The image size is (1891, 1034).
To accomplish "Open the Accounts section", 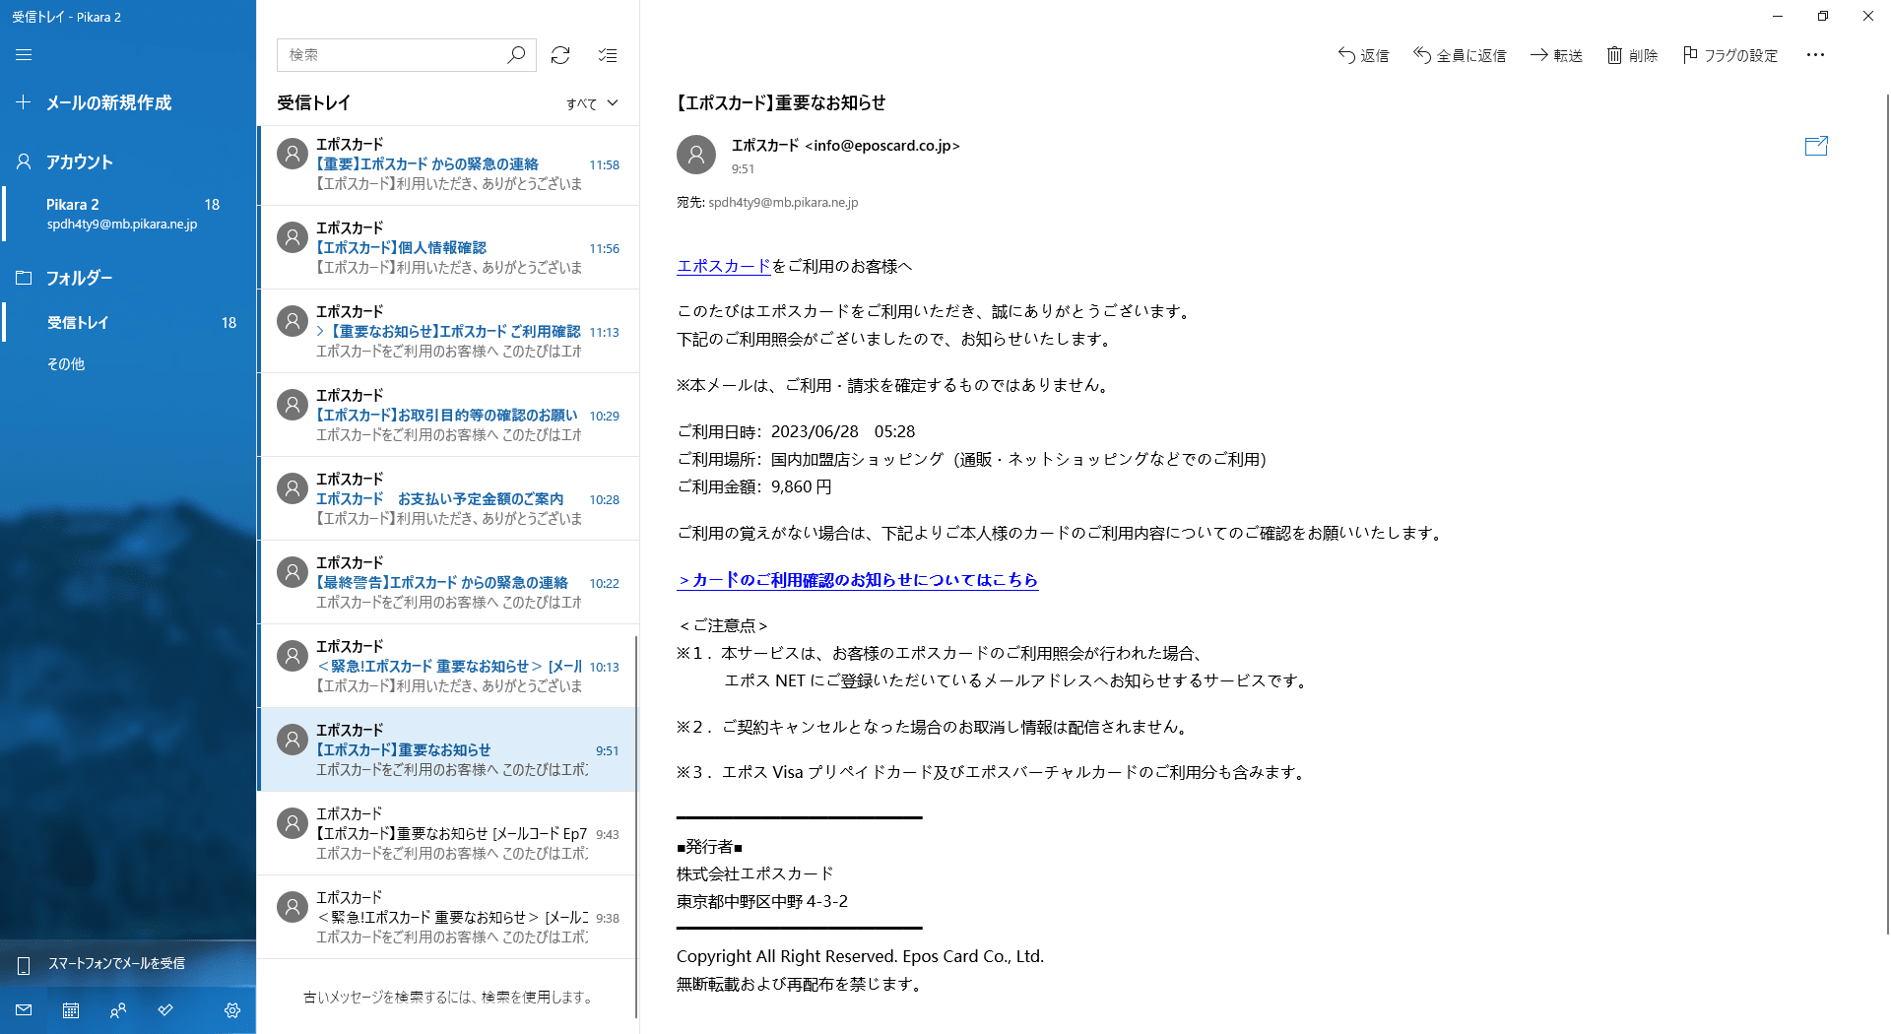I will point(128,162).
